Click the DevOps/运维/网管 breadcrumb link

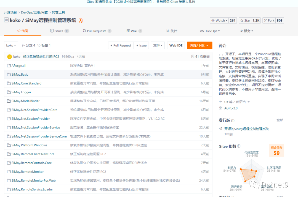34,12
